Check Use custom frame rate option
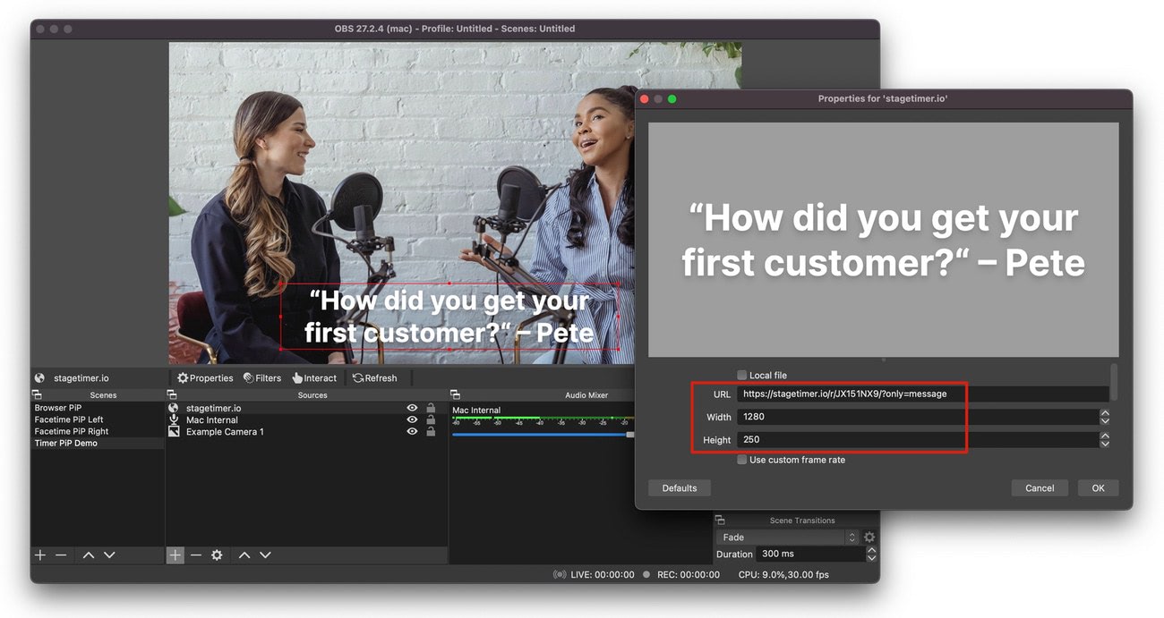The width and height of the screenshot is (1164, 618). point(741,460)
